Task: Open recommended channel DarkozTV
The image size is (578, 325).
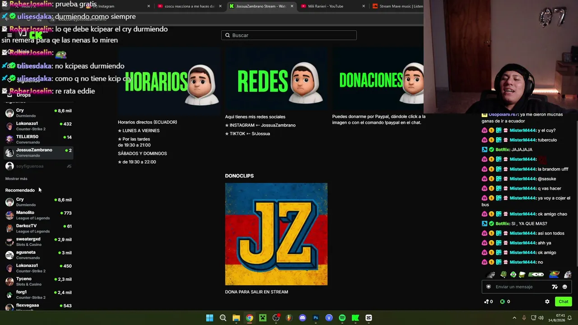Action: pyautogui.click(x=38, y=228)
